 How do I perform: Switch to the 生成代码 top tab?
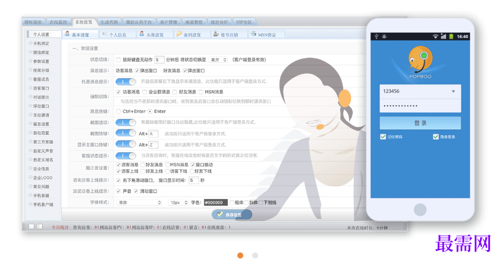[x=109, y=22]
